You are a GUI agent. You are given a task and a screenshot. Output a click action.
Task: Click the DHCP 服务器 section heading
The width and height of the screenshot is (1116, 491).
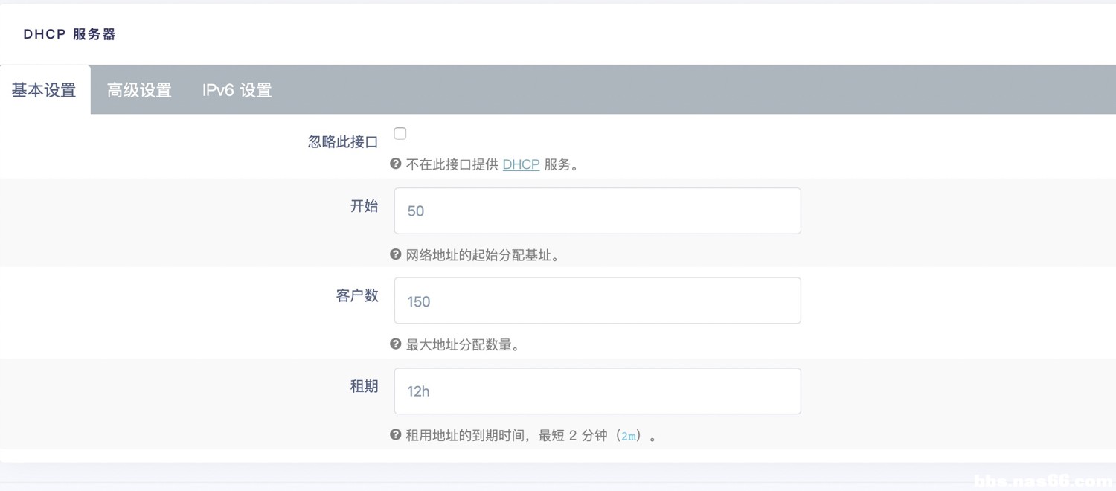[x=69, y=34]
